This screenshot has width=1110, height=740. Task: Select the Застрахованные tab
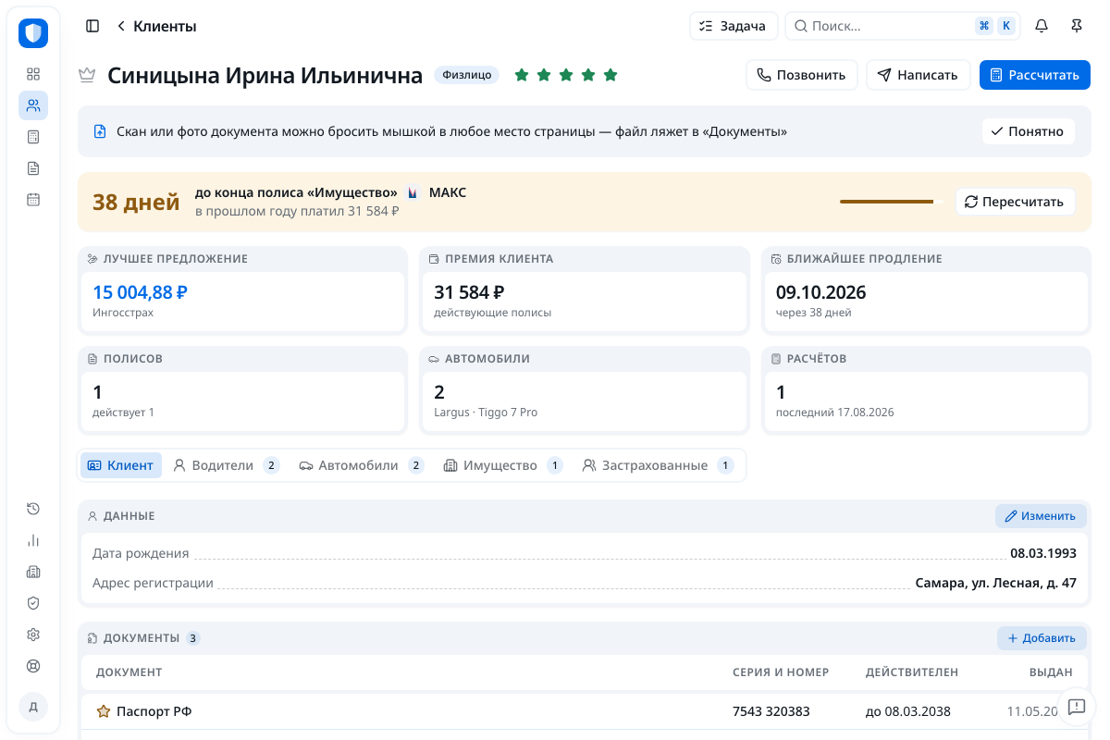pyautogui.click(x=657, y=465)
